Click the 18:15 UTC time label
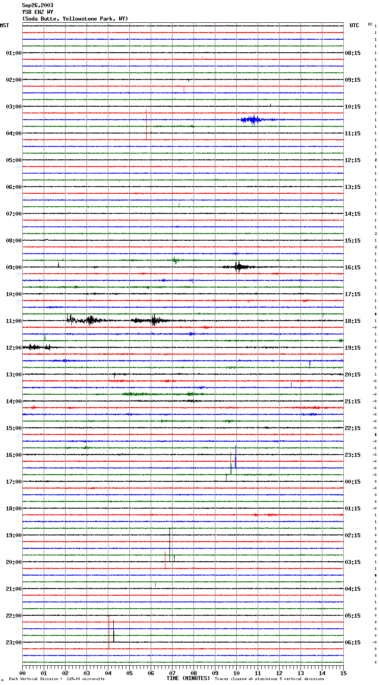 (x=353, y=321)
